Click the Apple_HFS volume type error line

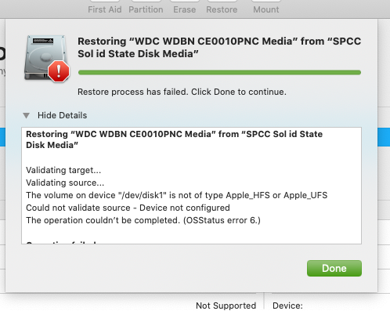176,195
